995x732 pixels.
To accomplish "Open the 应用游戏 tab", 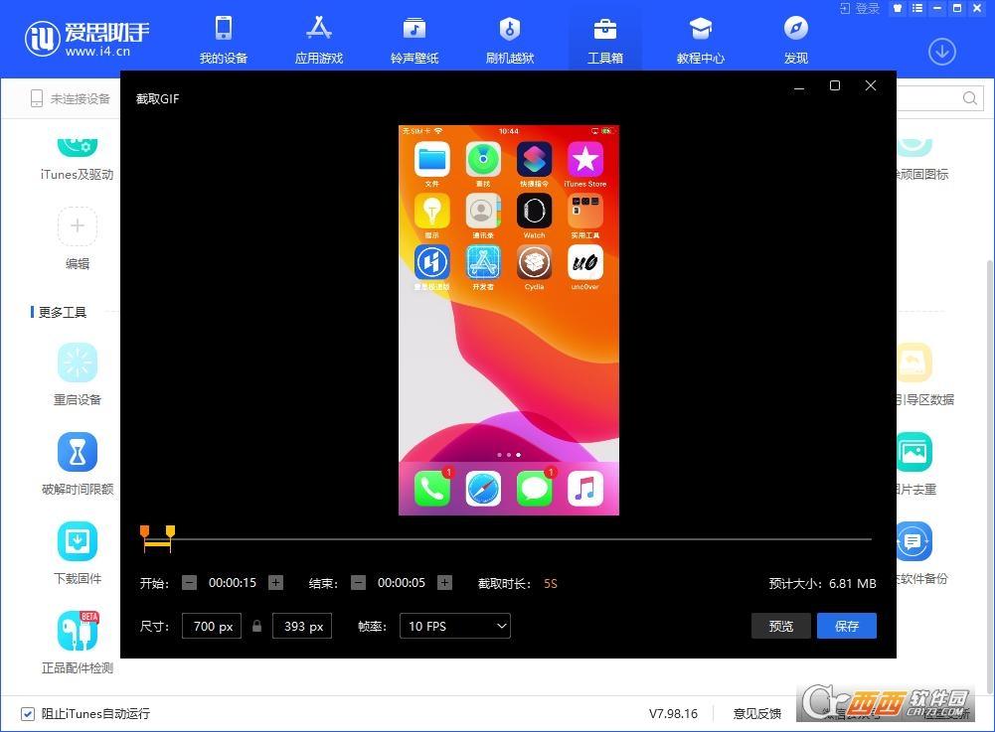I will pos(318,40).
